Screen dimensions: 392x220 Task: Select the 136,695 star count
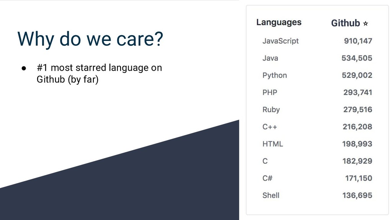(x=357, y=196)
